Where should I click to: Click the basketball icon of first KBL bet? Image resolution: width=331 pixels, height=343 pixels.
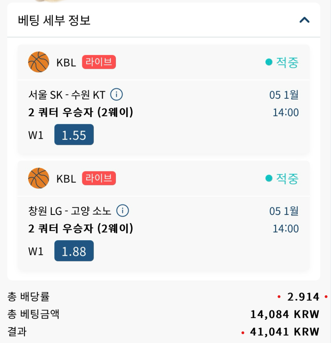[38, 62]
